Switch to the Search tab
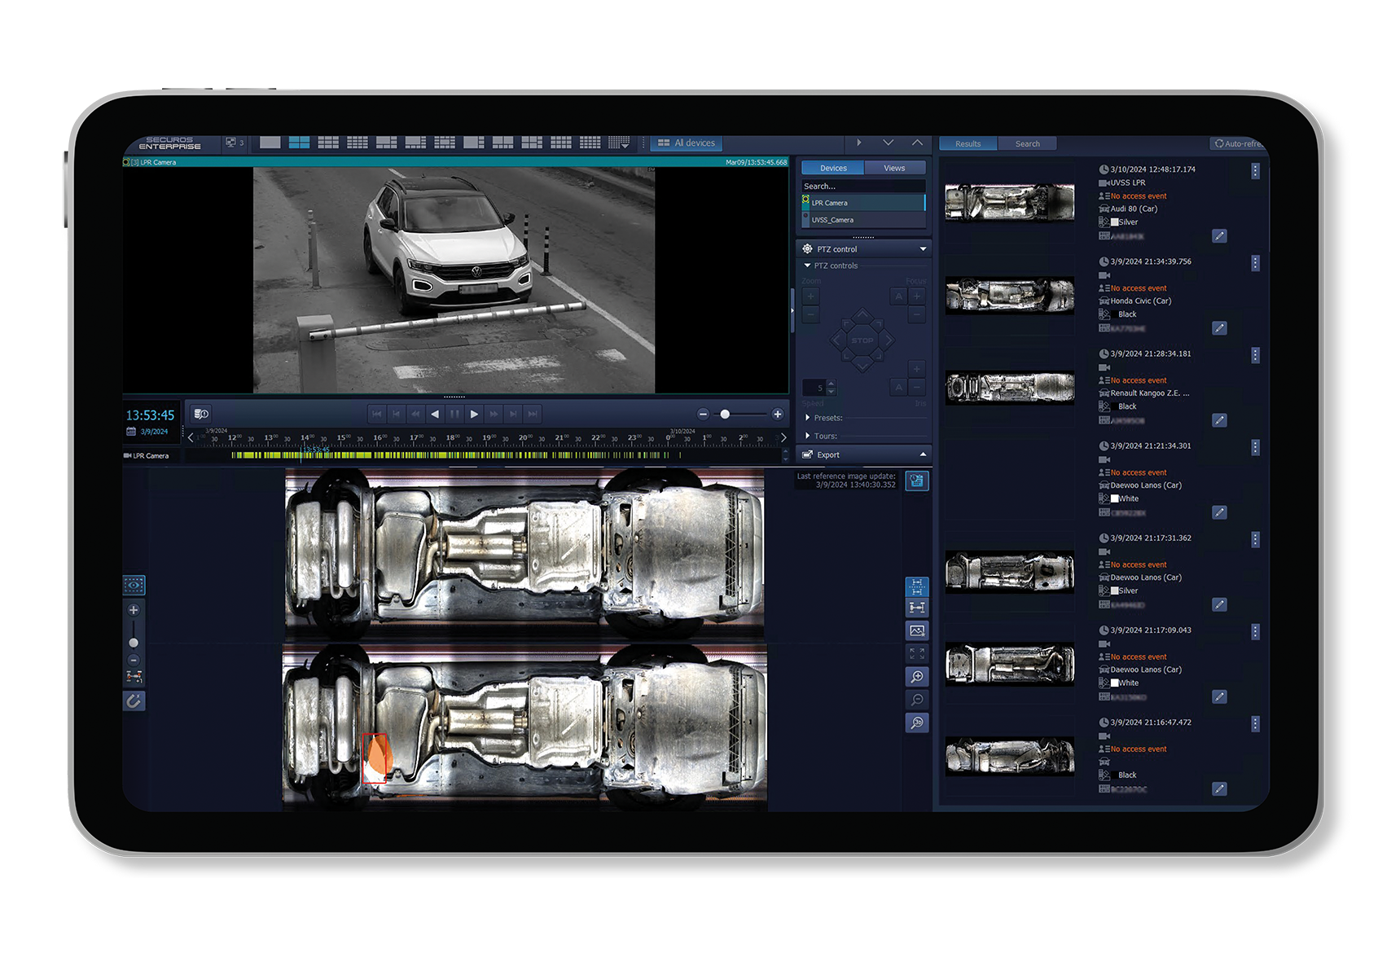Viewport: 1400px width, 953px height. click(1027, 143)
